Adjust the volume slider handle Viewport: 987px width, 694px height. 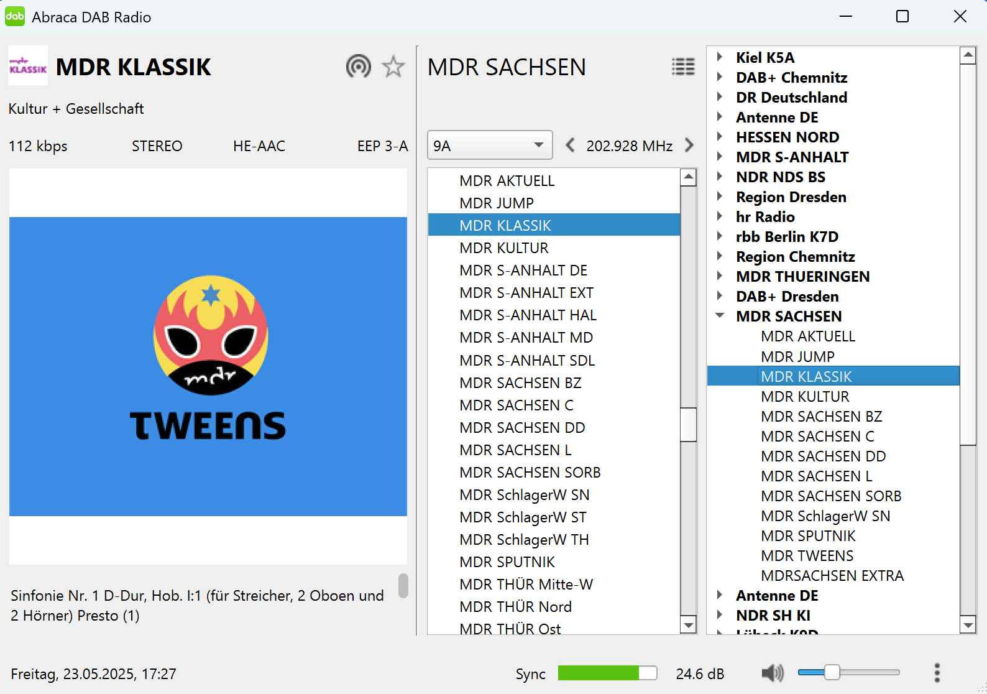832,672
